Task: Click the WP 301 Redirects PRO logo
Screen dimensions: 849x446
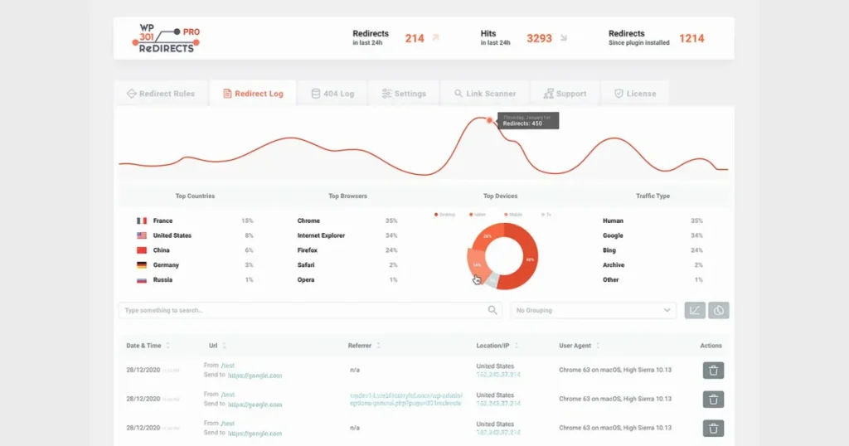Action: click(166, 38)
